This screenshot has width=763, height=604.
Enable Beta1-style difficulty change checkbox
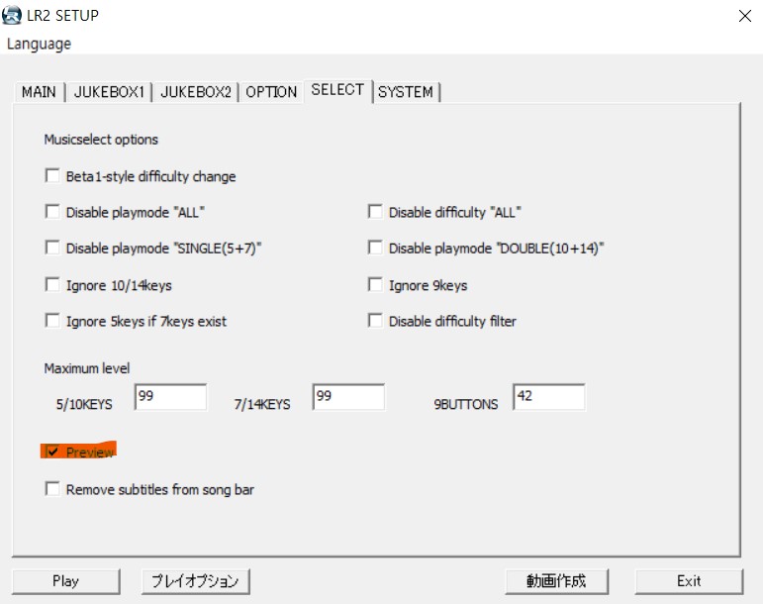click(52, 177)
